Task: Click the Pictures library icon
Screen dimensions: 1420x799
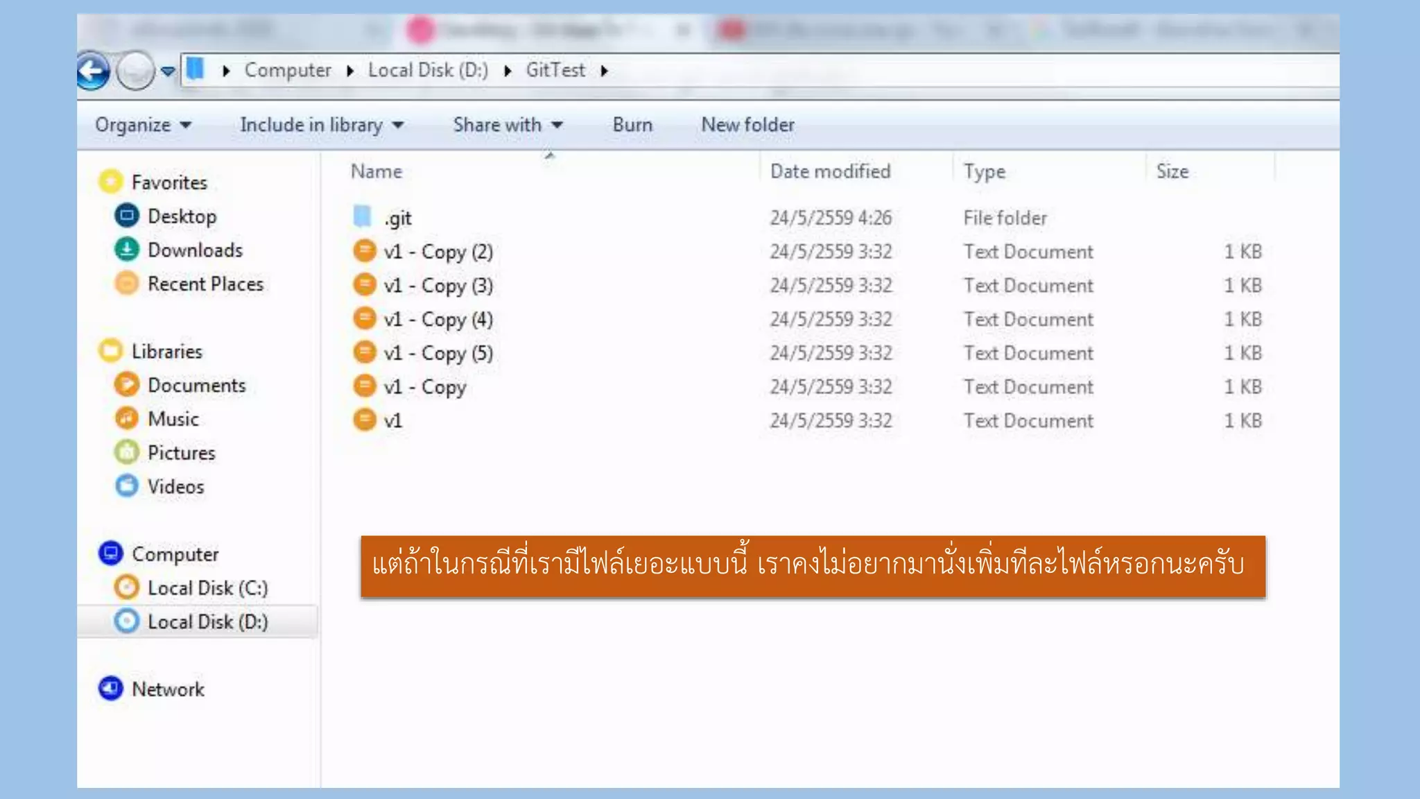Action: click(126, 452)
